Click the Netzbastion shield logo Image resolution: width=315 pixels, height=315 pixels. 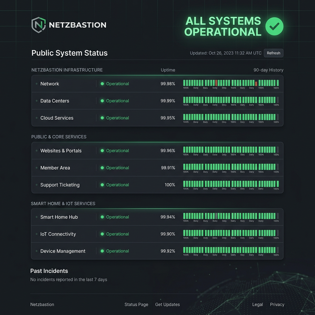coord(38,25)
